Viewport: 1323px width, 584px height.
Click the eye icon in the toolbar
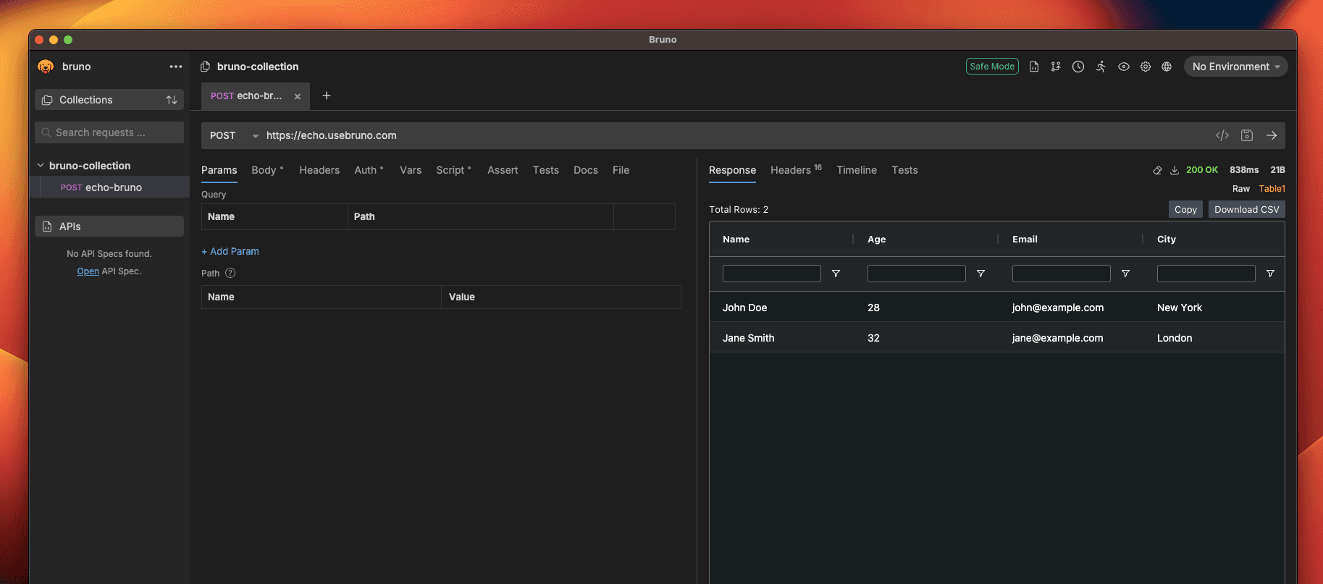click(x=1123, y=67)
